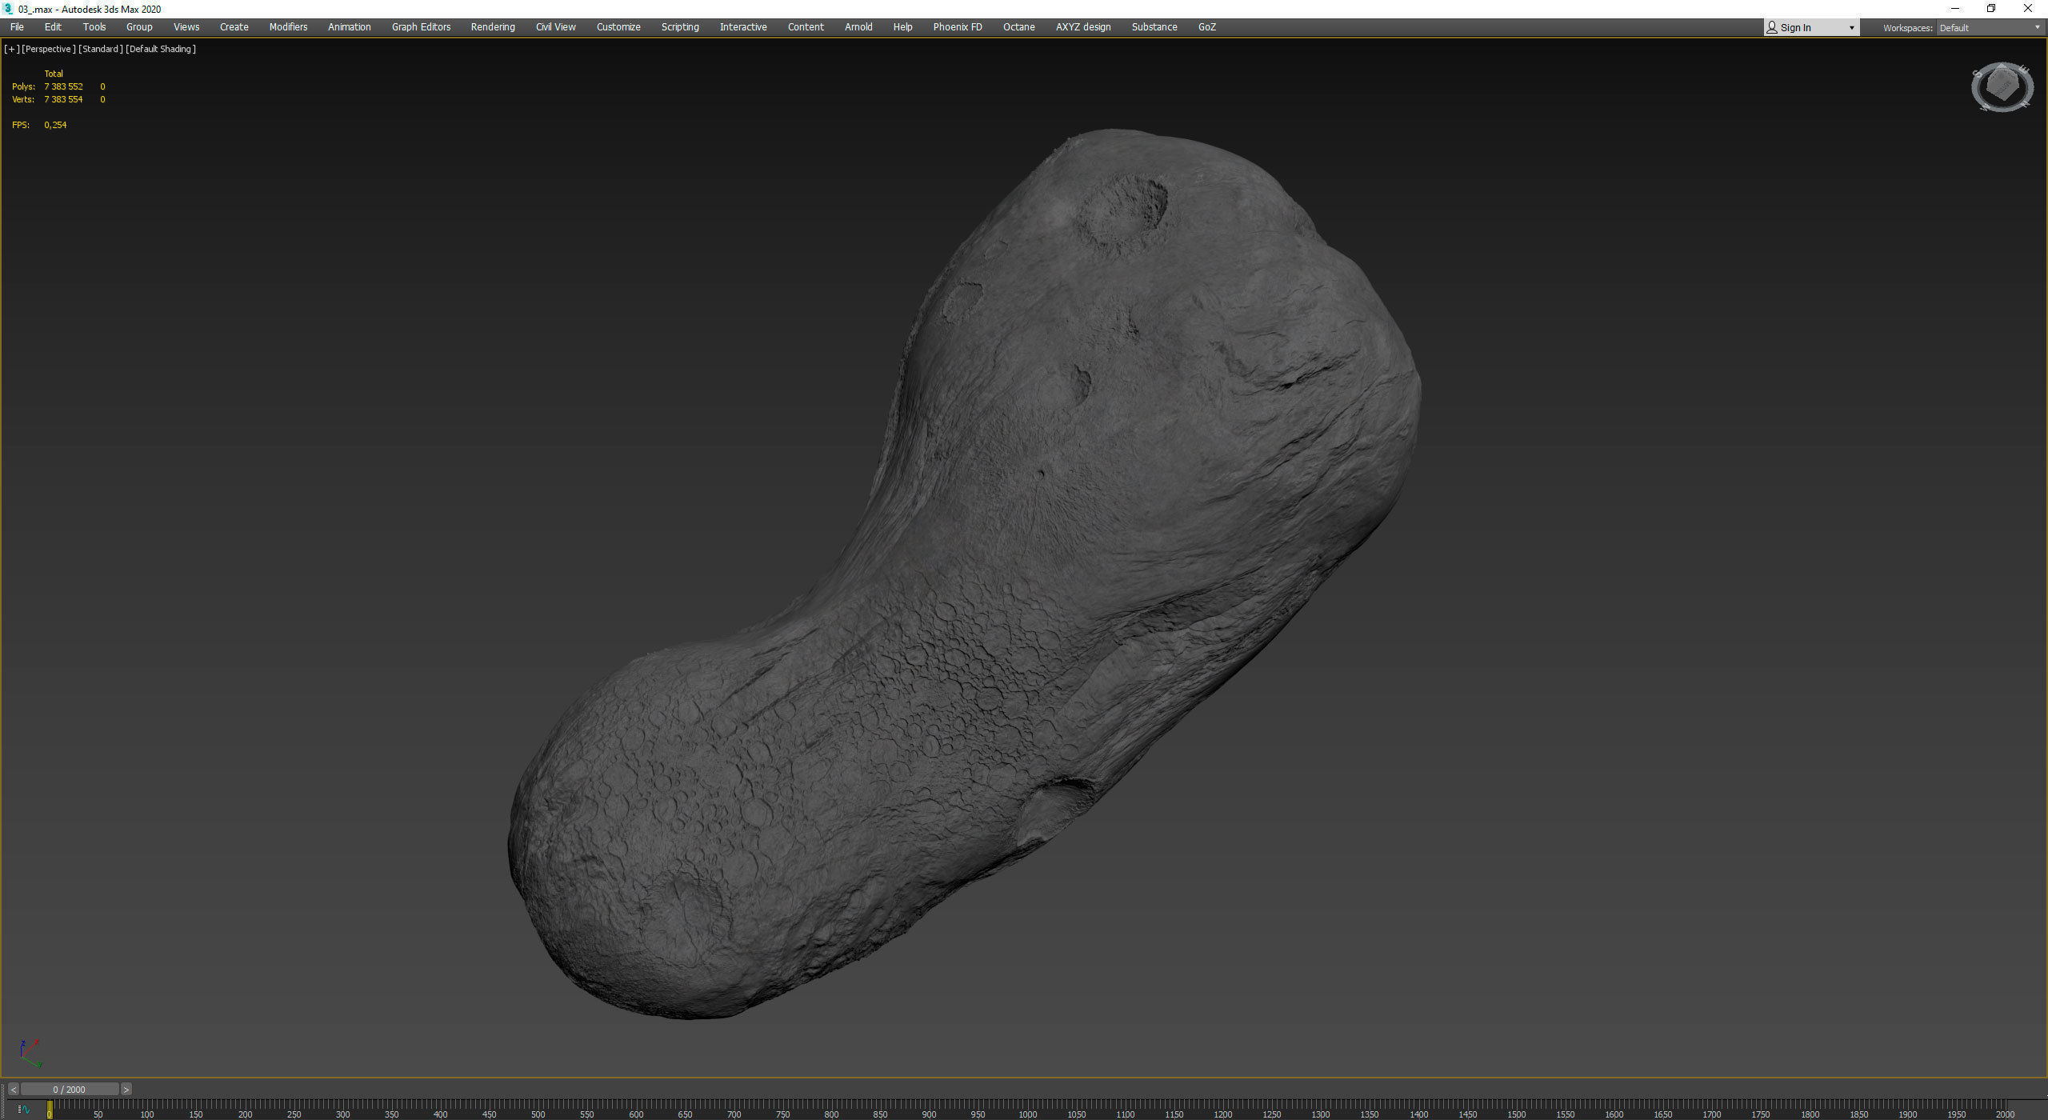Open the Modifiers menu
Image resolution: width=2048 pixels, height=1120 pixels.
[x=288, y=27]
